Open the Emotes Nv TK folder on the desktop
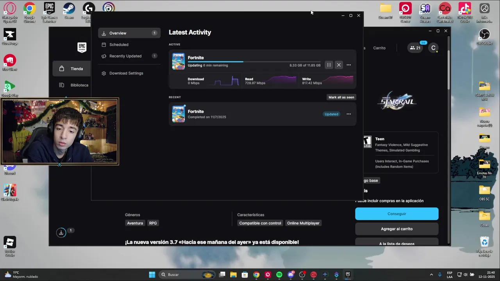500x281 pixels. pyautogui.click(x=484, y=169)
